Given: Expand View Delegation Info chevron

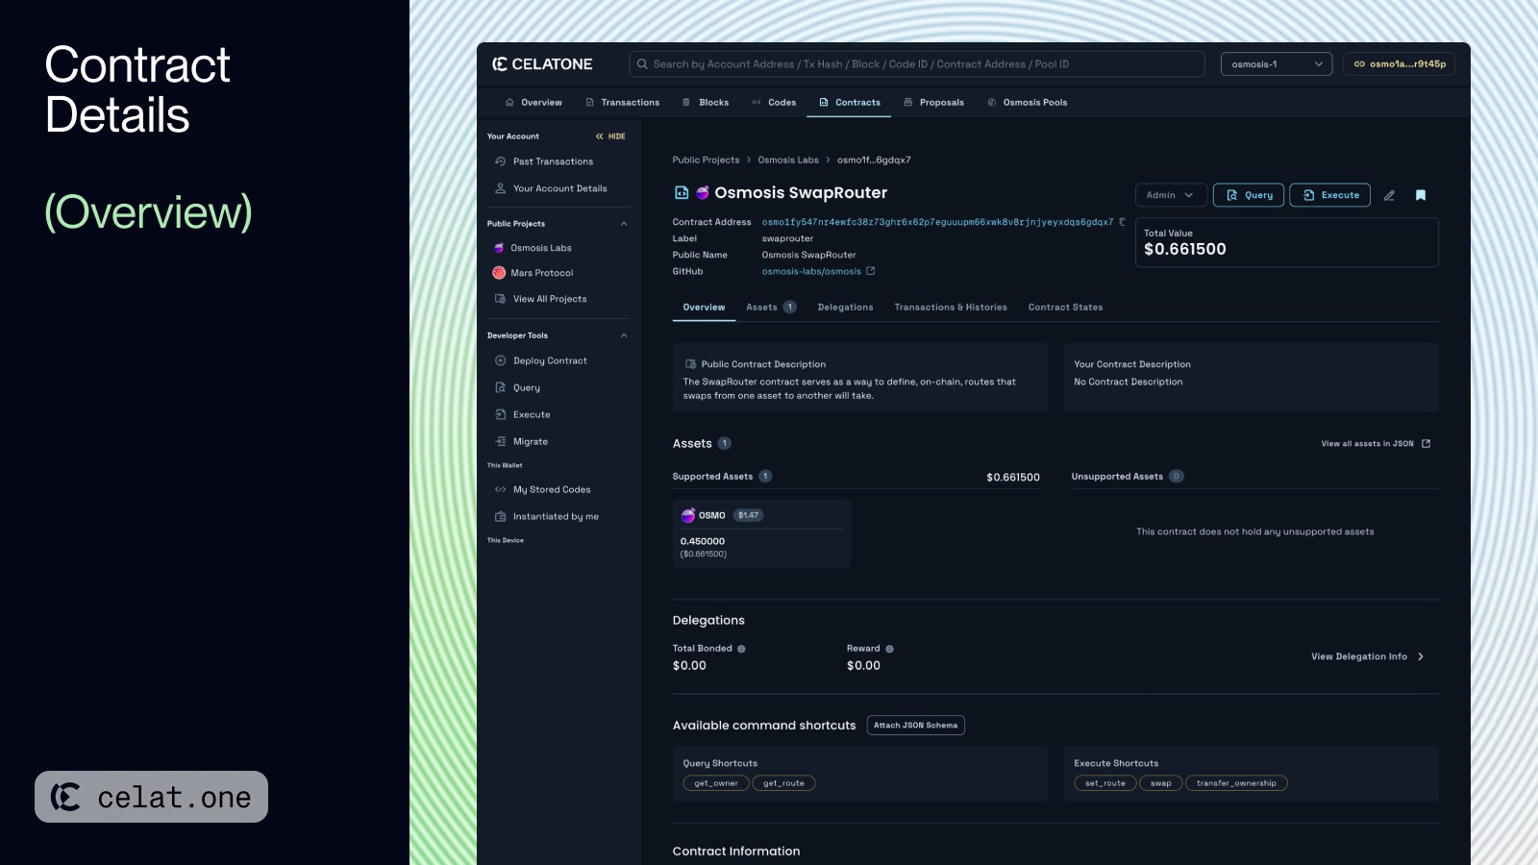Looking at the screenshot, I should (1421, 656).
